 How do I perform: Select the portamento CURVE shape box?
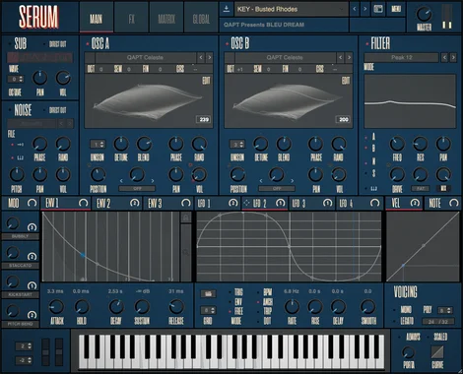pos(437,351)
